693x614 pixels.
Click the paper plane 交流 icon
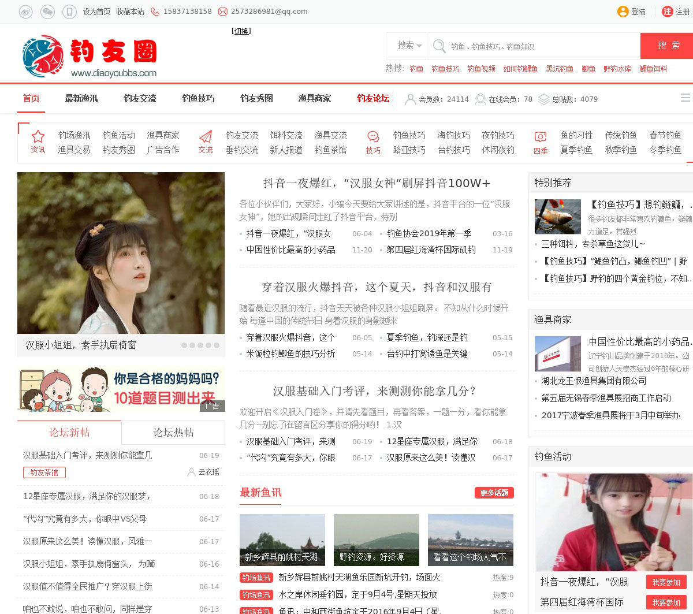(206, 137)
